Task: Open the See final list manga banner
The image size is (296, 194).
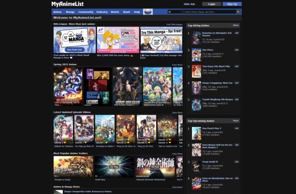Action: (x=74, y=40)
